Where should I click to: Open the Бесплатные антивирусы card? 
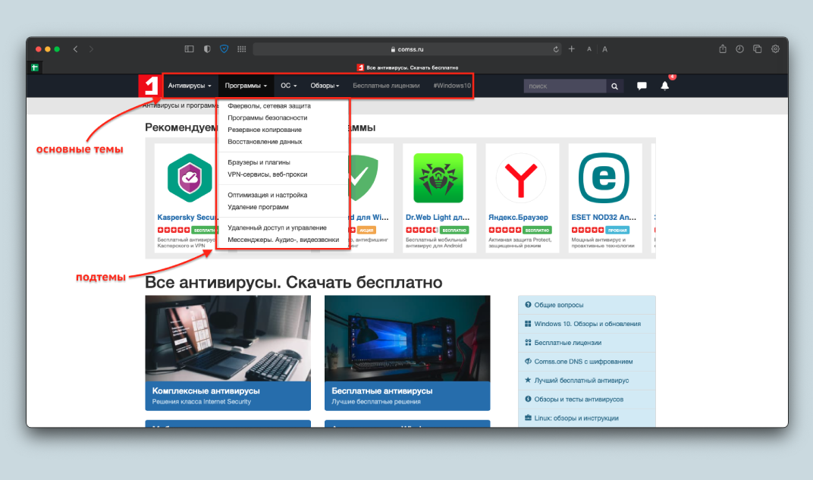(407, 353)
